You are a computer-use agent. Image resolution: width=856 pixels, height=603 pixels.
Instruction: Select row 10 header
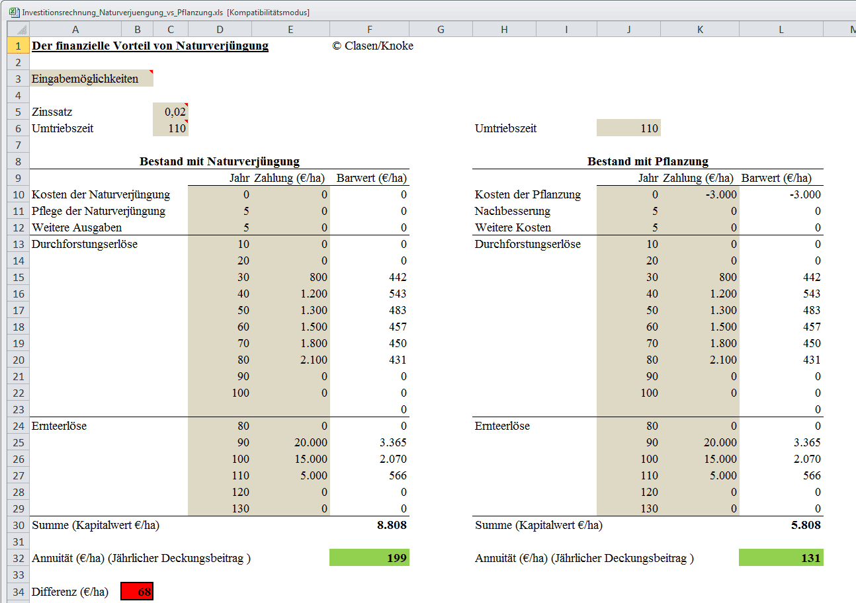click(x=18, y=194)
